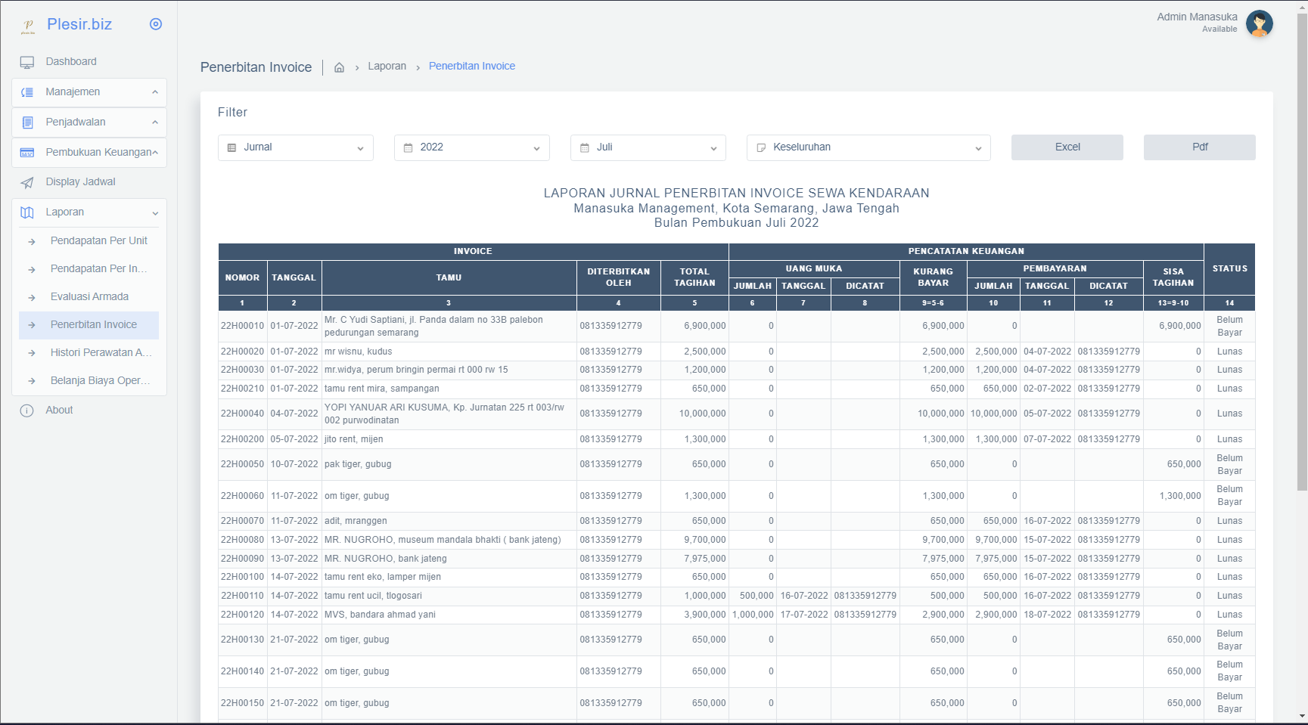Image resolution: width=1308 pixels, height=725 pixels.
Task: Open the Jurnal report type dropdown
Action: 295,147
